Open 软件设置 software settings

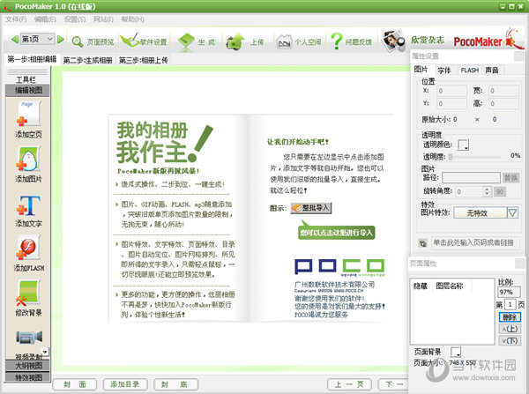coord(144,41)
